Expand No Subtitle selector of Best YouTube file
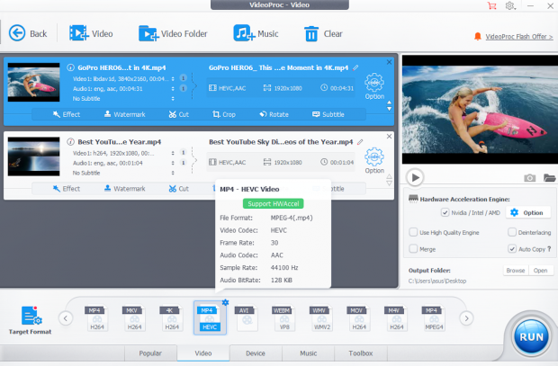Viewport: 558px width, 366px height. [x=173, y=173]
